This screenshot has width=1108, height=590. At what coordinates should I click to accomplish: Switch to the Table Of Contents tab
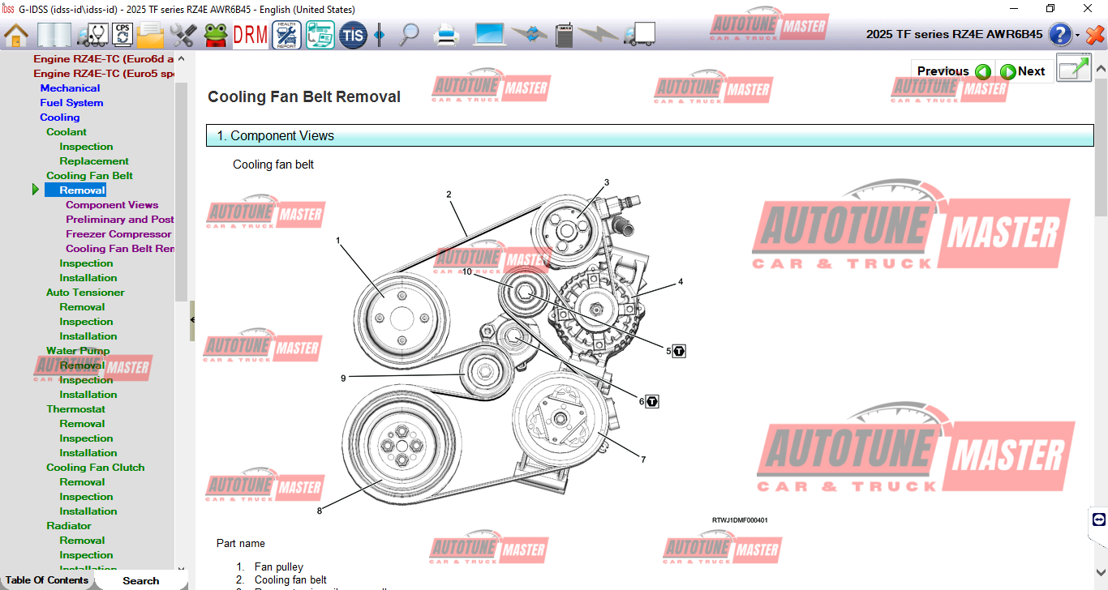[47, 580]
